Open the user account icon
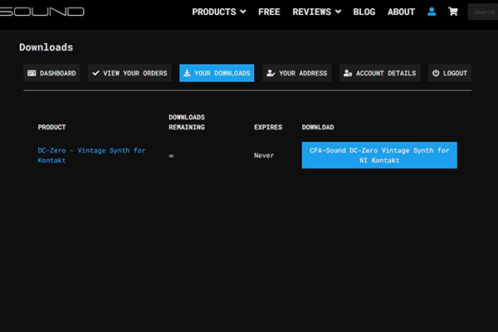Image resolution: width=498 pixels, height=332 pixels. (432, 12)
